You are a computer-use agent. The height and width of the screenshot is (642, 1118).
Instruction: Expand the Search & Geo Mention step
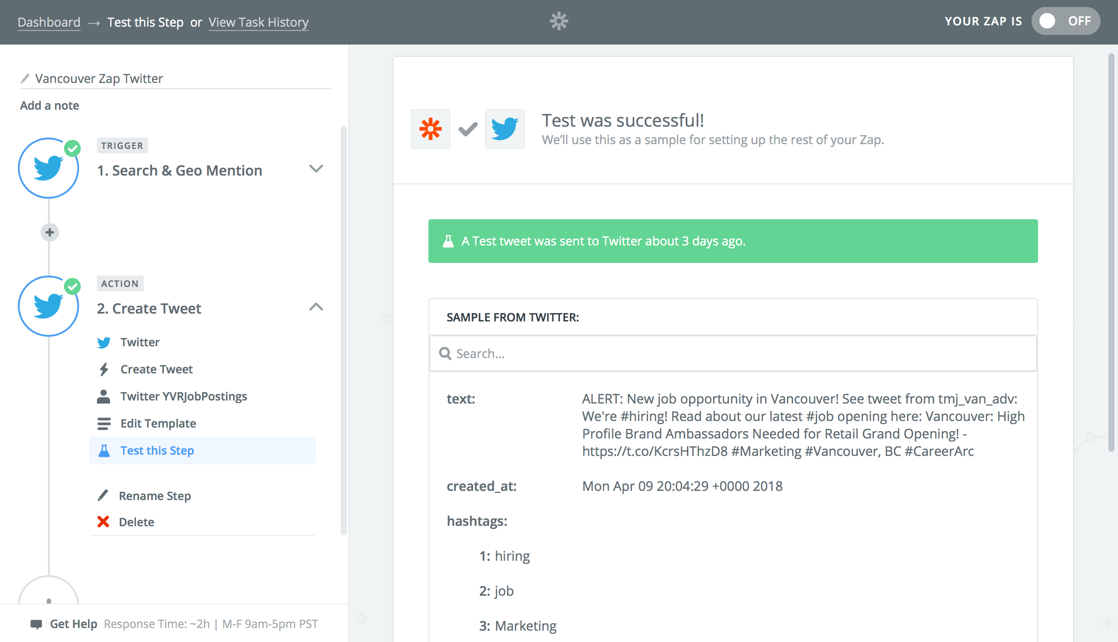pos(316,169)
